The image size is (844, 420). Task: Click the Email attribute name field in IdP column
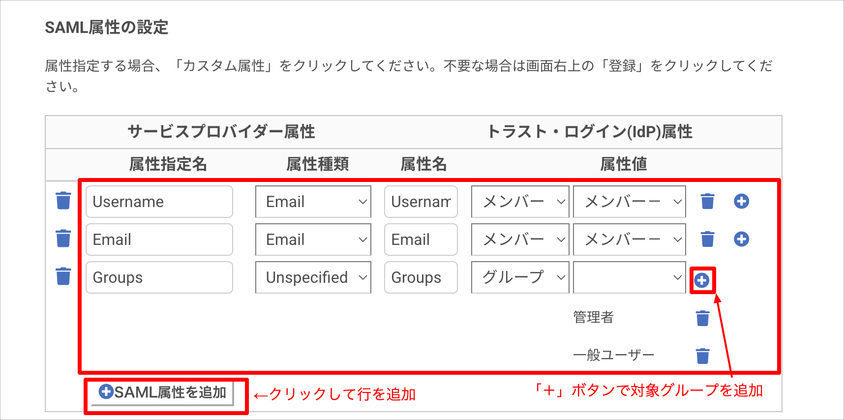tap(421, 240)
